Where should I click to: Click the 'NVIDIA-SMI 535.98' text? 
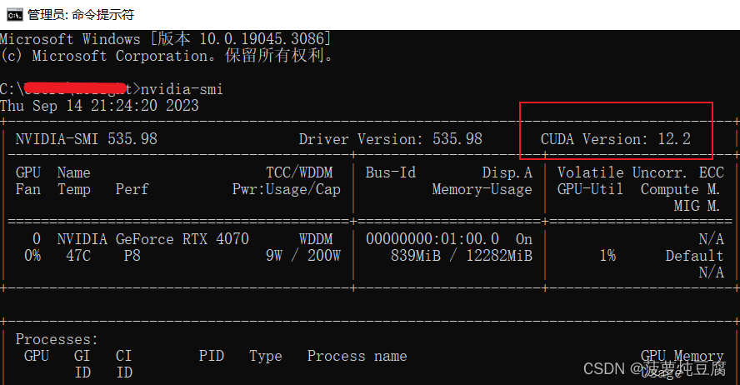[x=87, y=139]
